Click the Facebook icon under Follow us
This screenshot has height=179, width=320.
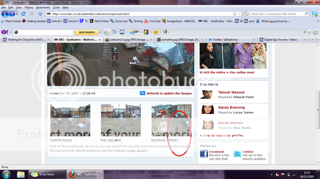204,153
